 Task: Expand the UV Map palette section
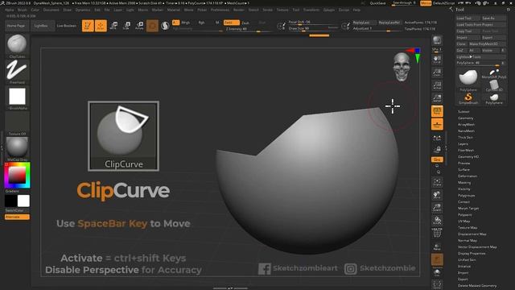point(463,222)
